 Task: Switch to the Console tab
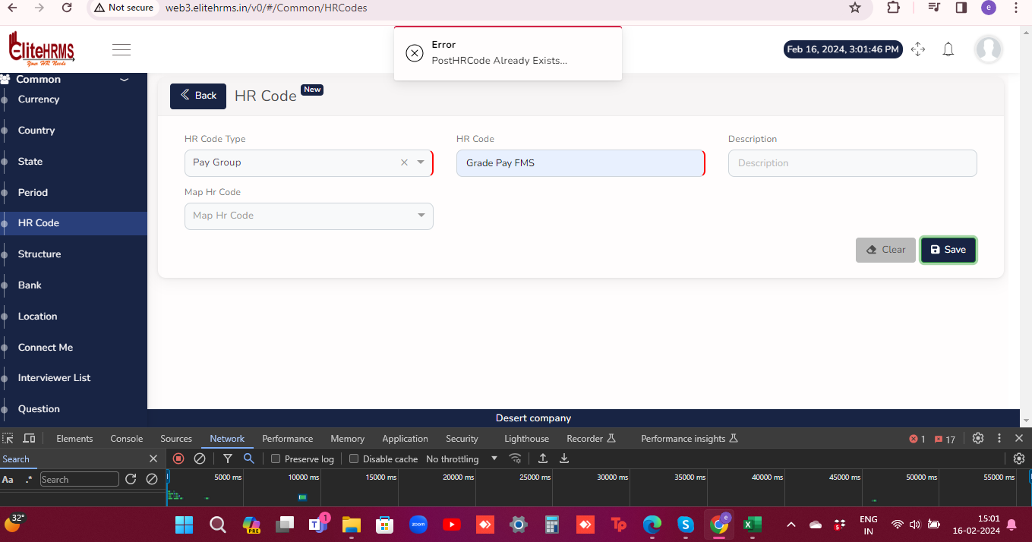(126, 438)
